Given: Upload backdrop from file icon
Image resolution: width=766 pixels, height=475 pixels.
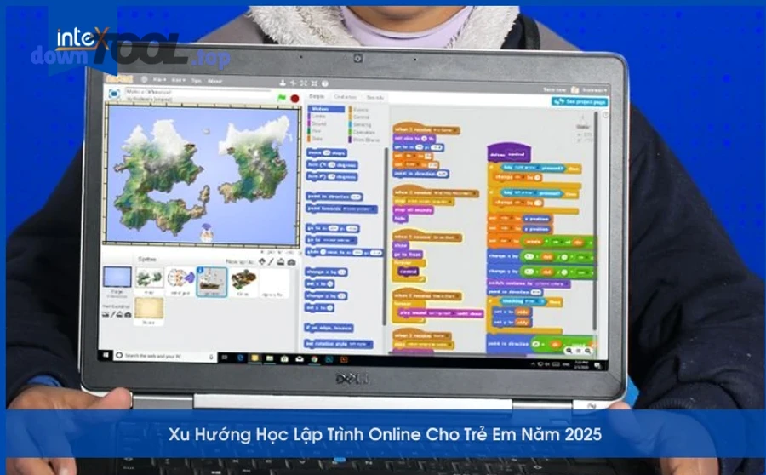Looking at the screenshot, I should tap(120, 314).
